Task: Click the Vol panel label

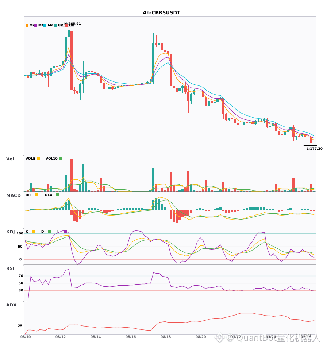Action: pos(10,159)
